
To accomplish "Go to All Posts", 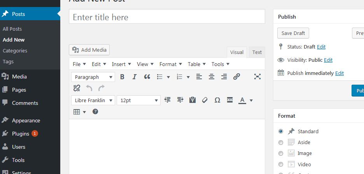I will 12,29.
